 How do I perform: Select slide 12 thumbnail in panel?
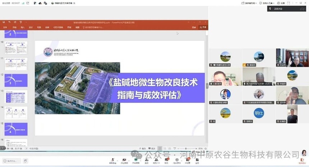point(16,80)
